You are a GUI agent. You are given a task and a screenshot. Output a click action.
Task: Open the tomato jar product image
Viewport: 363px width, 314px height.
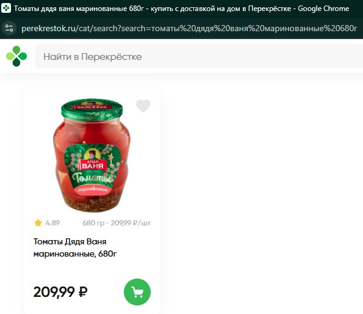pyautogui.click(x=92, y=155)
